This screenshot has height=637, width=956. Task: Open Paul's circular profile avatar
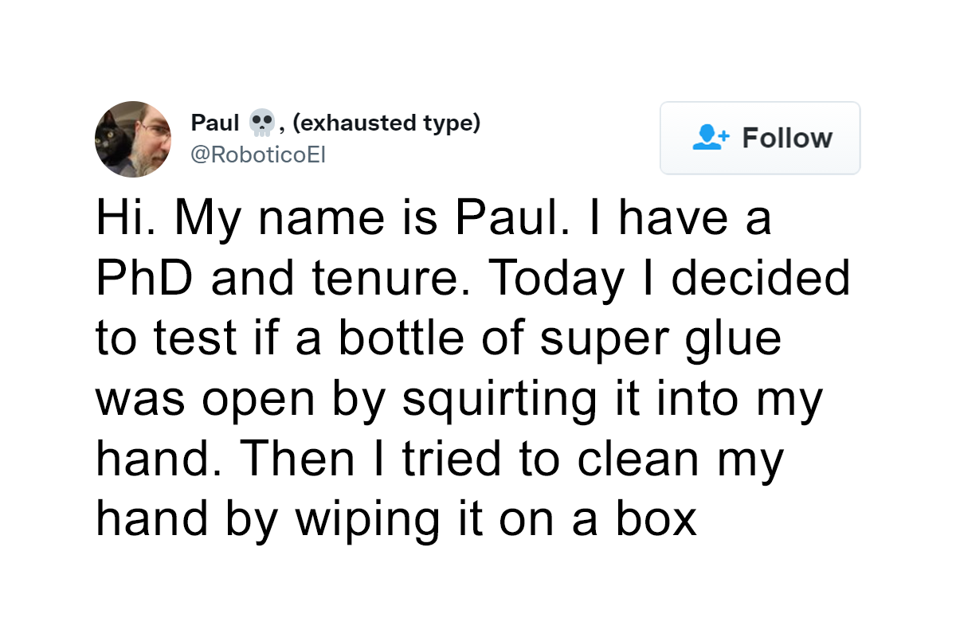click(x=133, y=139)
